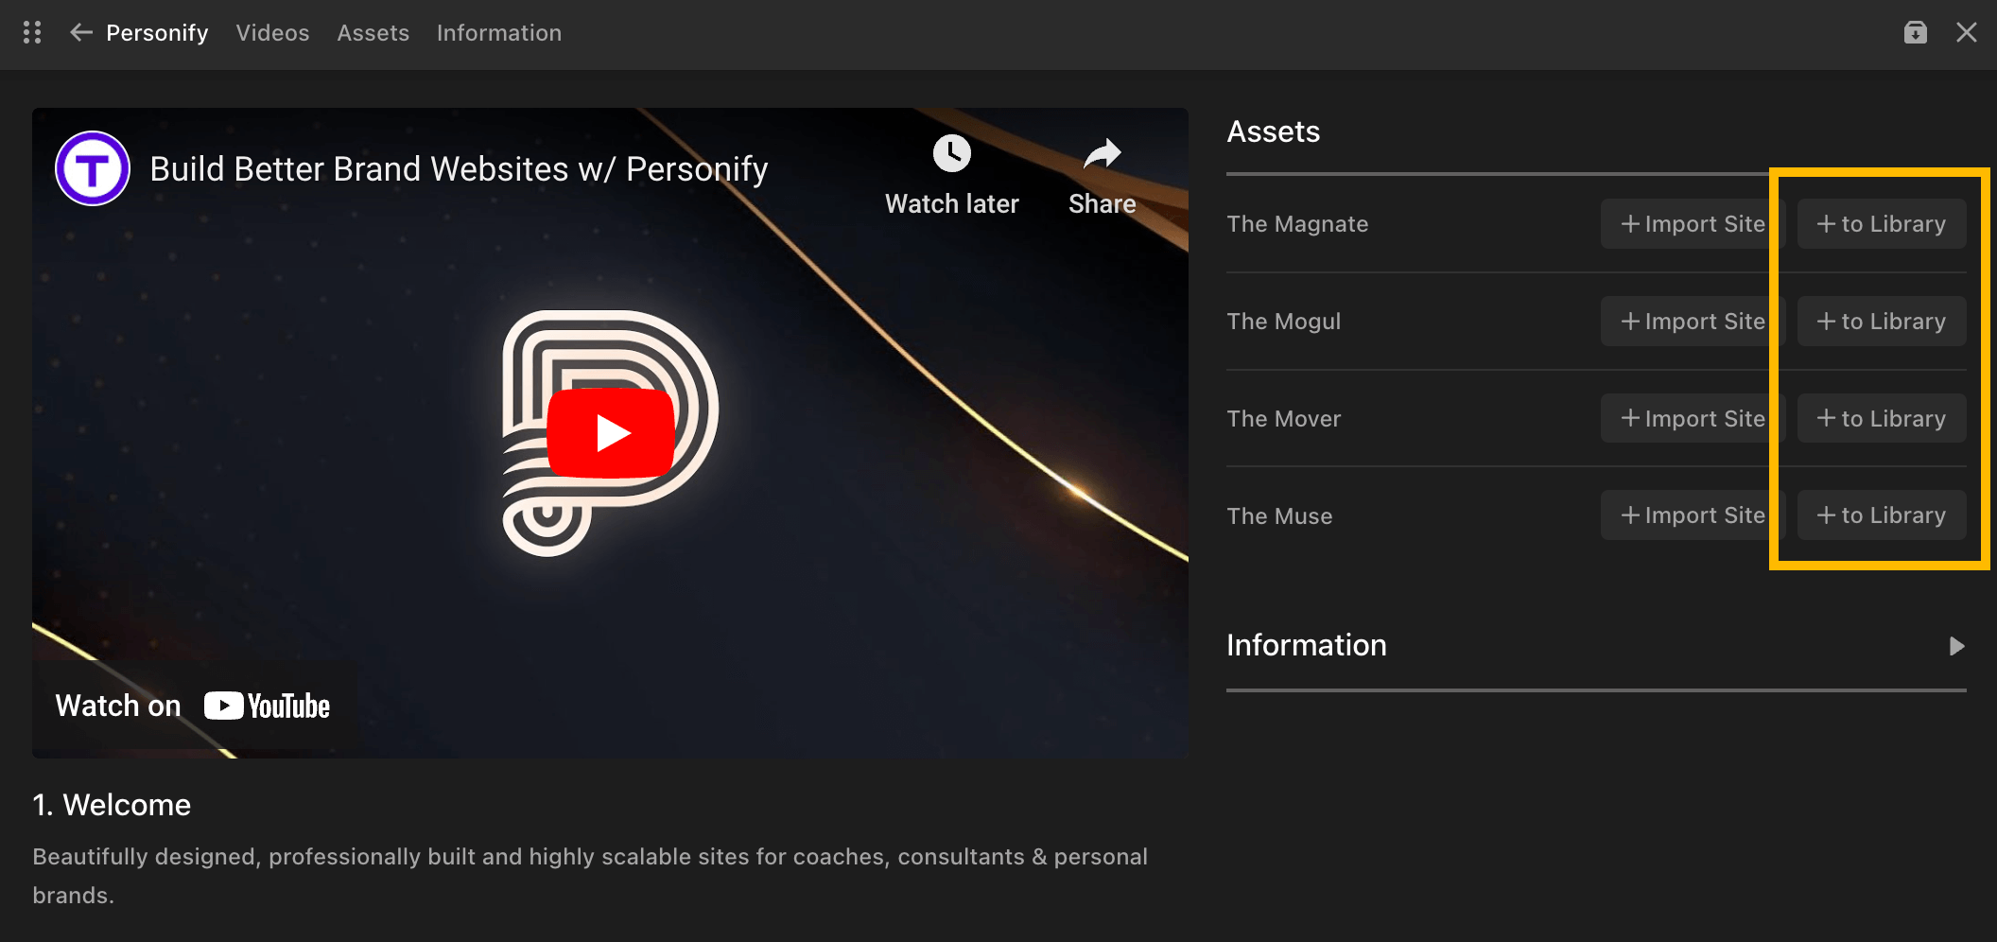Open video title Build Better Brand Websites

click(x=459, y=168)
